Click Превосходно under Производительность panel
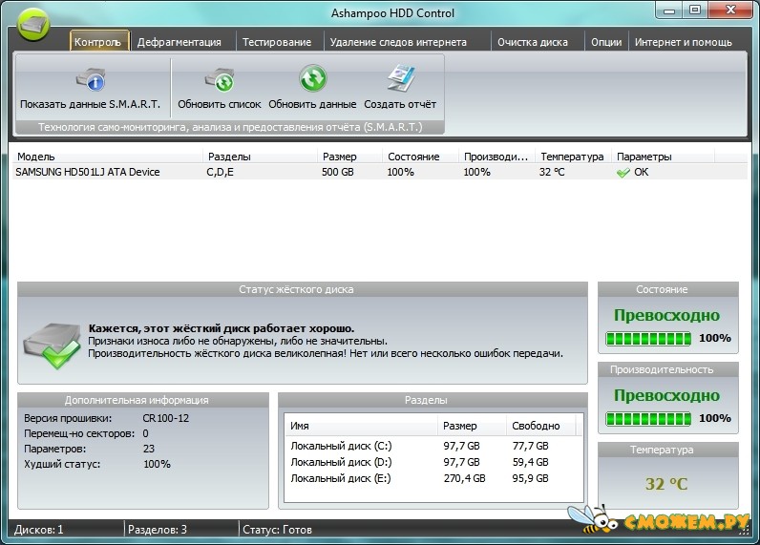760x545 pixels. coord(666,396)
